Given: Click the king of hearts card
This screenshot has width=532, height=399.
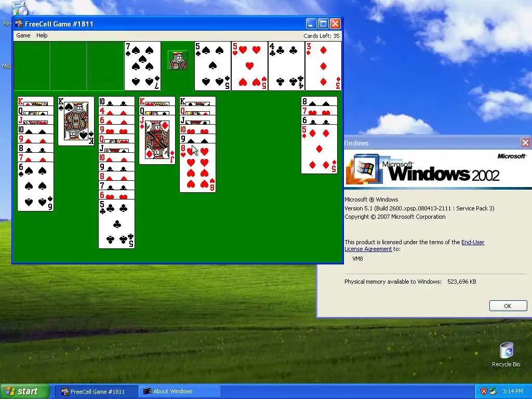Looking at the screenshot, I should 157,101.
